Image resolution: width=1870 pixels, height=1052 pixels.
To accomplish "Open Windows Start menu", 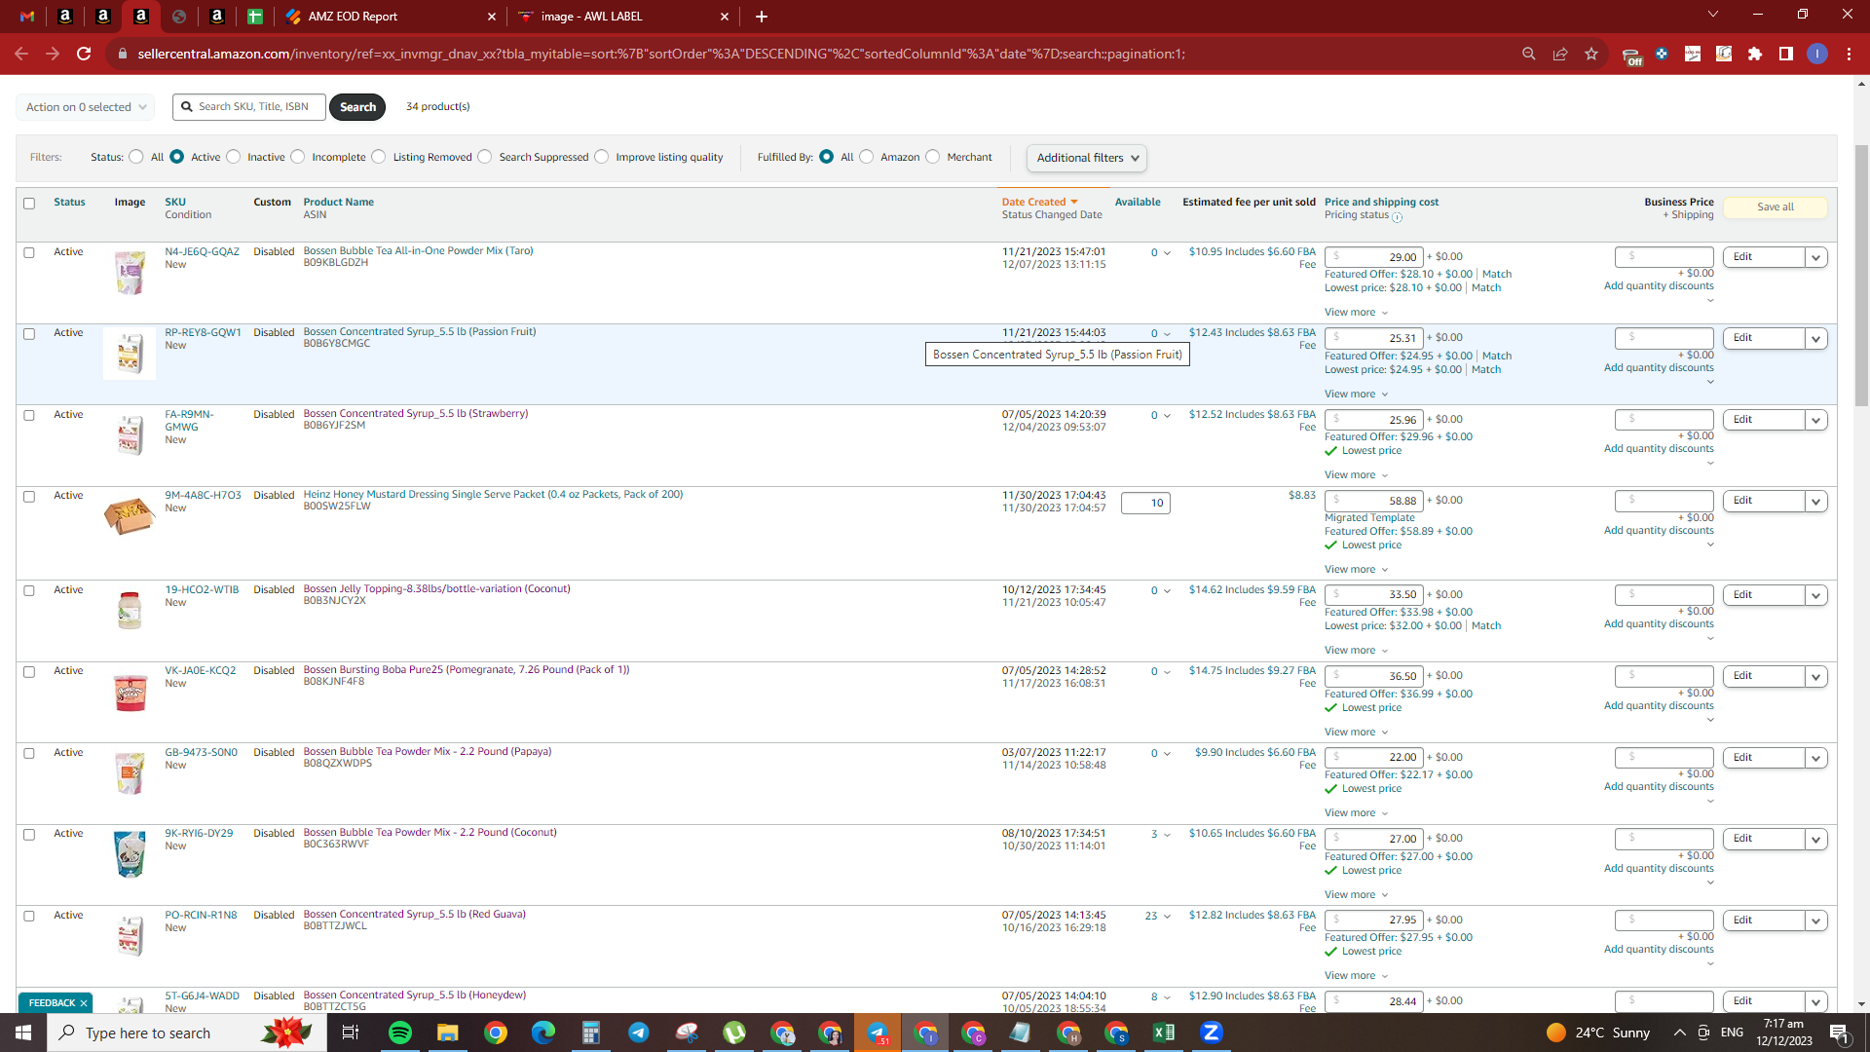I will 23,1033.
